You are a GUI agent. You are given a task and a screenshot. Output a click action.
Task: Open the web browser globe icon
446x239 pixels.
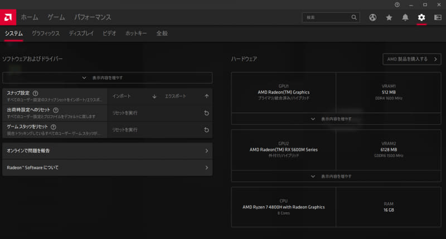(x=372, y=17)
